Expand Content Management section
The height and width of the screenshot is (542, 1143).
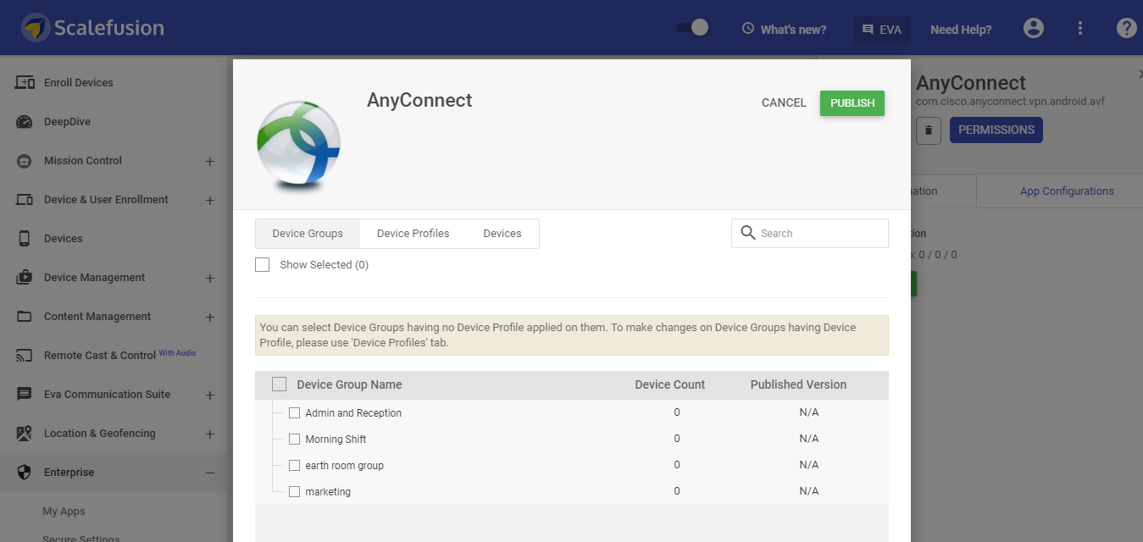pos(210,318)
